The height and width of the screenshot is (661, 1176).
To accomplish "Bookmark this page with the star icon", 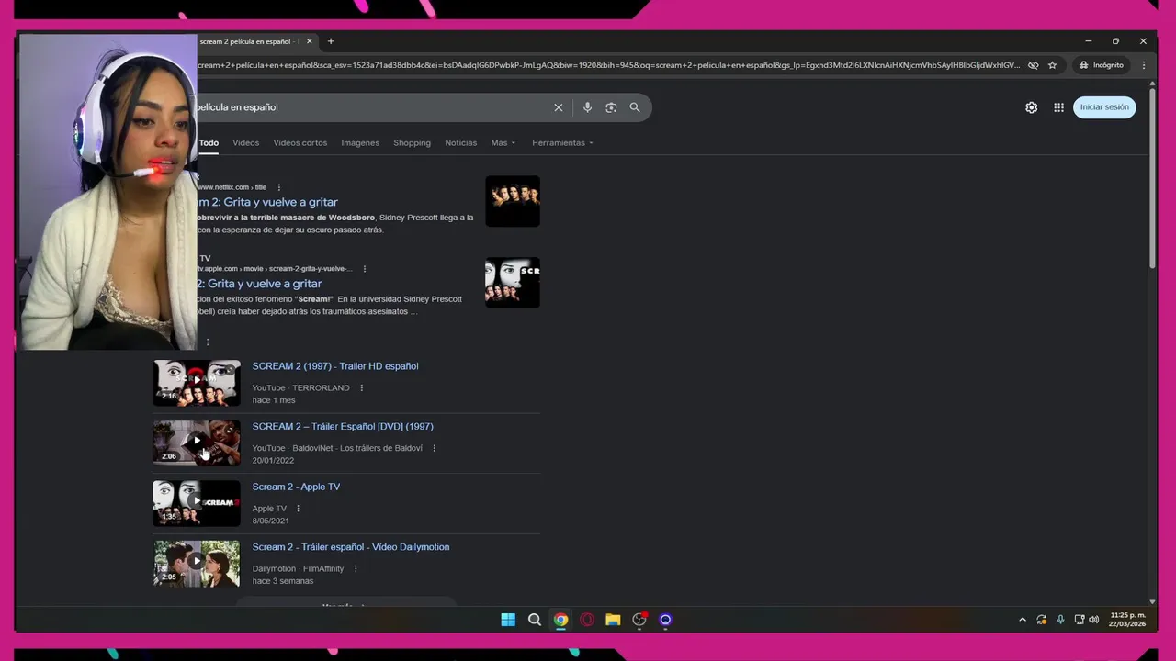I will click(x=1052, y=65).
